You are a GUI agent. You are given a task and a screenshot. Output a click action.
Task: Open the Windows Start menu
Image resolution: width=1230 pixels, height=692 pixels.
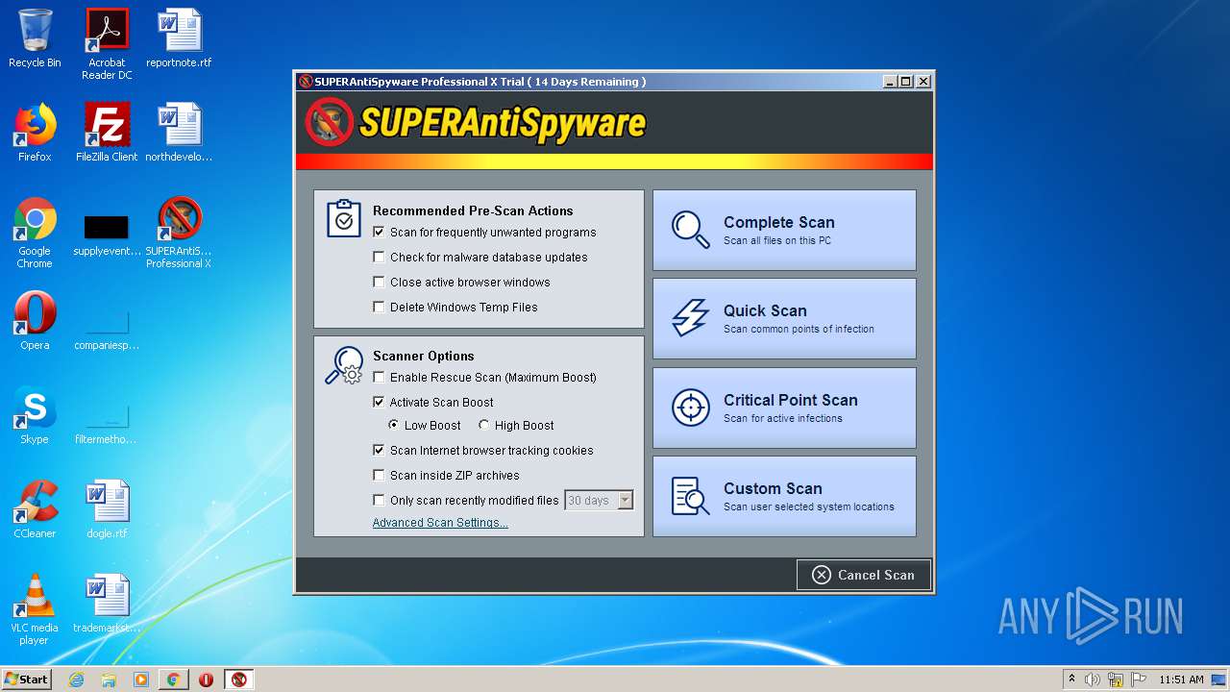tap(27, 680)
